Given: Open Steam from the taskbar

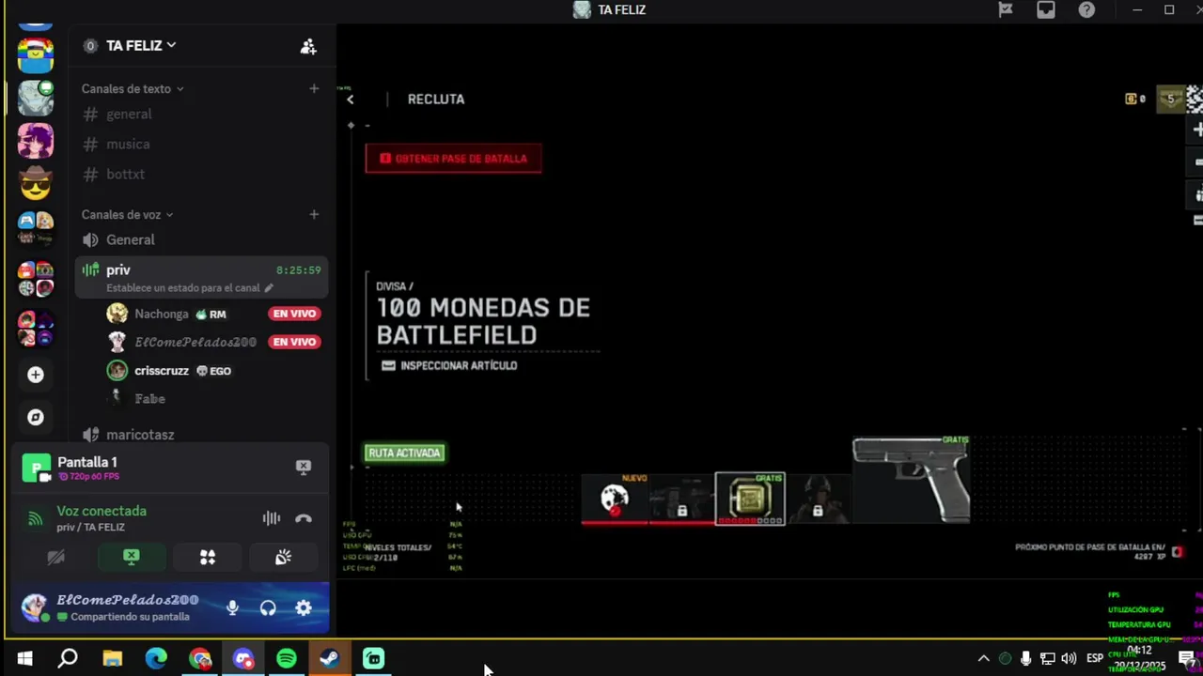Looking at the screenshot, I should point(330,658).
